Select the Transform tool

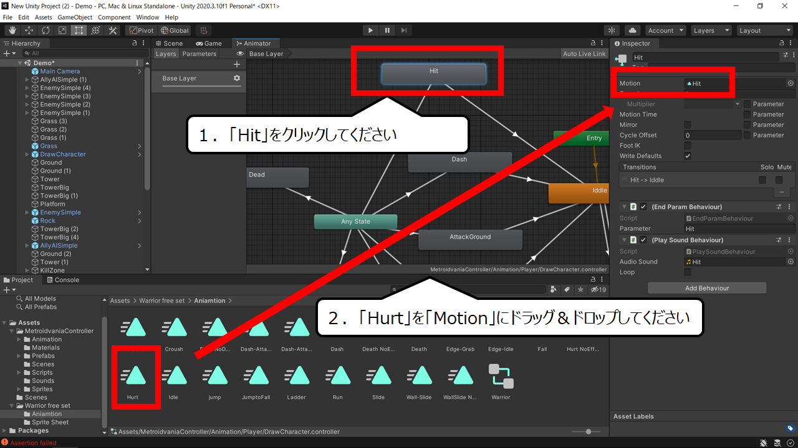tap(96, 30)
